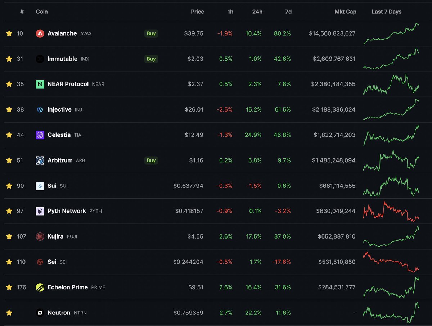Click the Arbitrum coin logo
The image size is (432, 326).
click(39, 160)
